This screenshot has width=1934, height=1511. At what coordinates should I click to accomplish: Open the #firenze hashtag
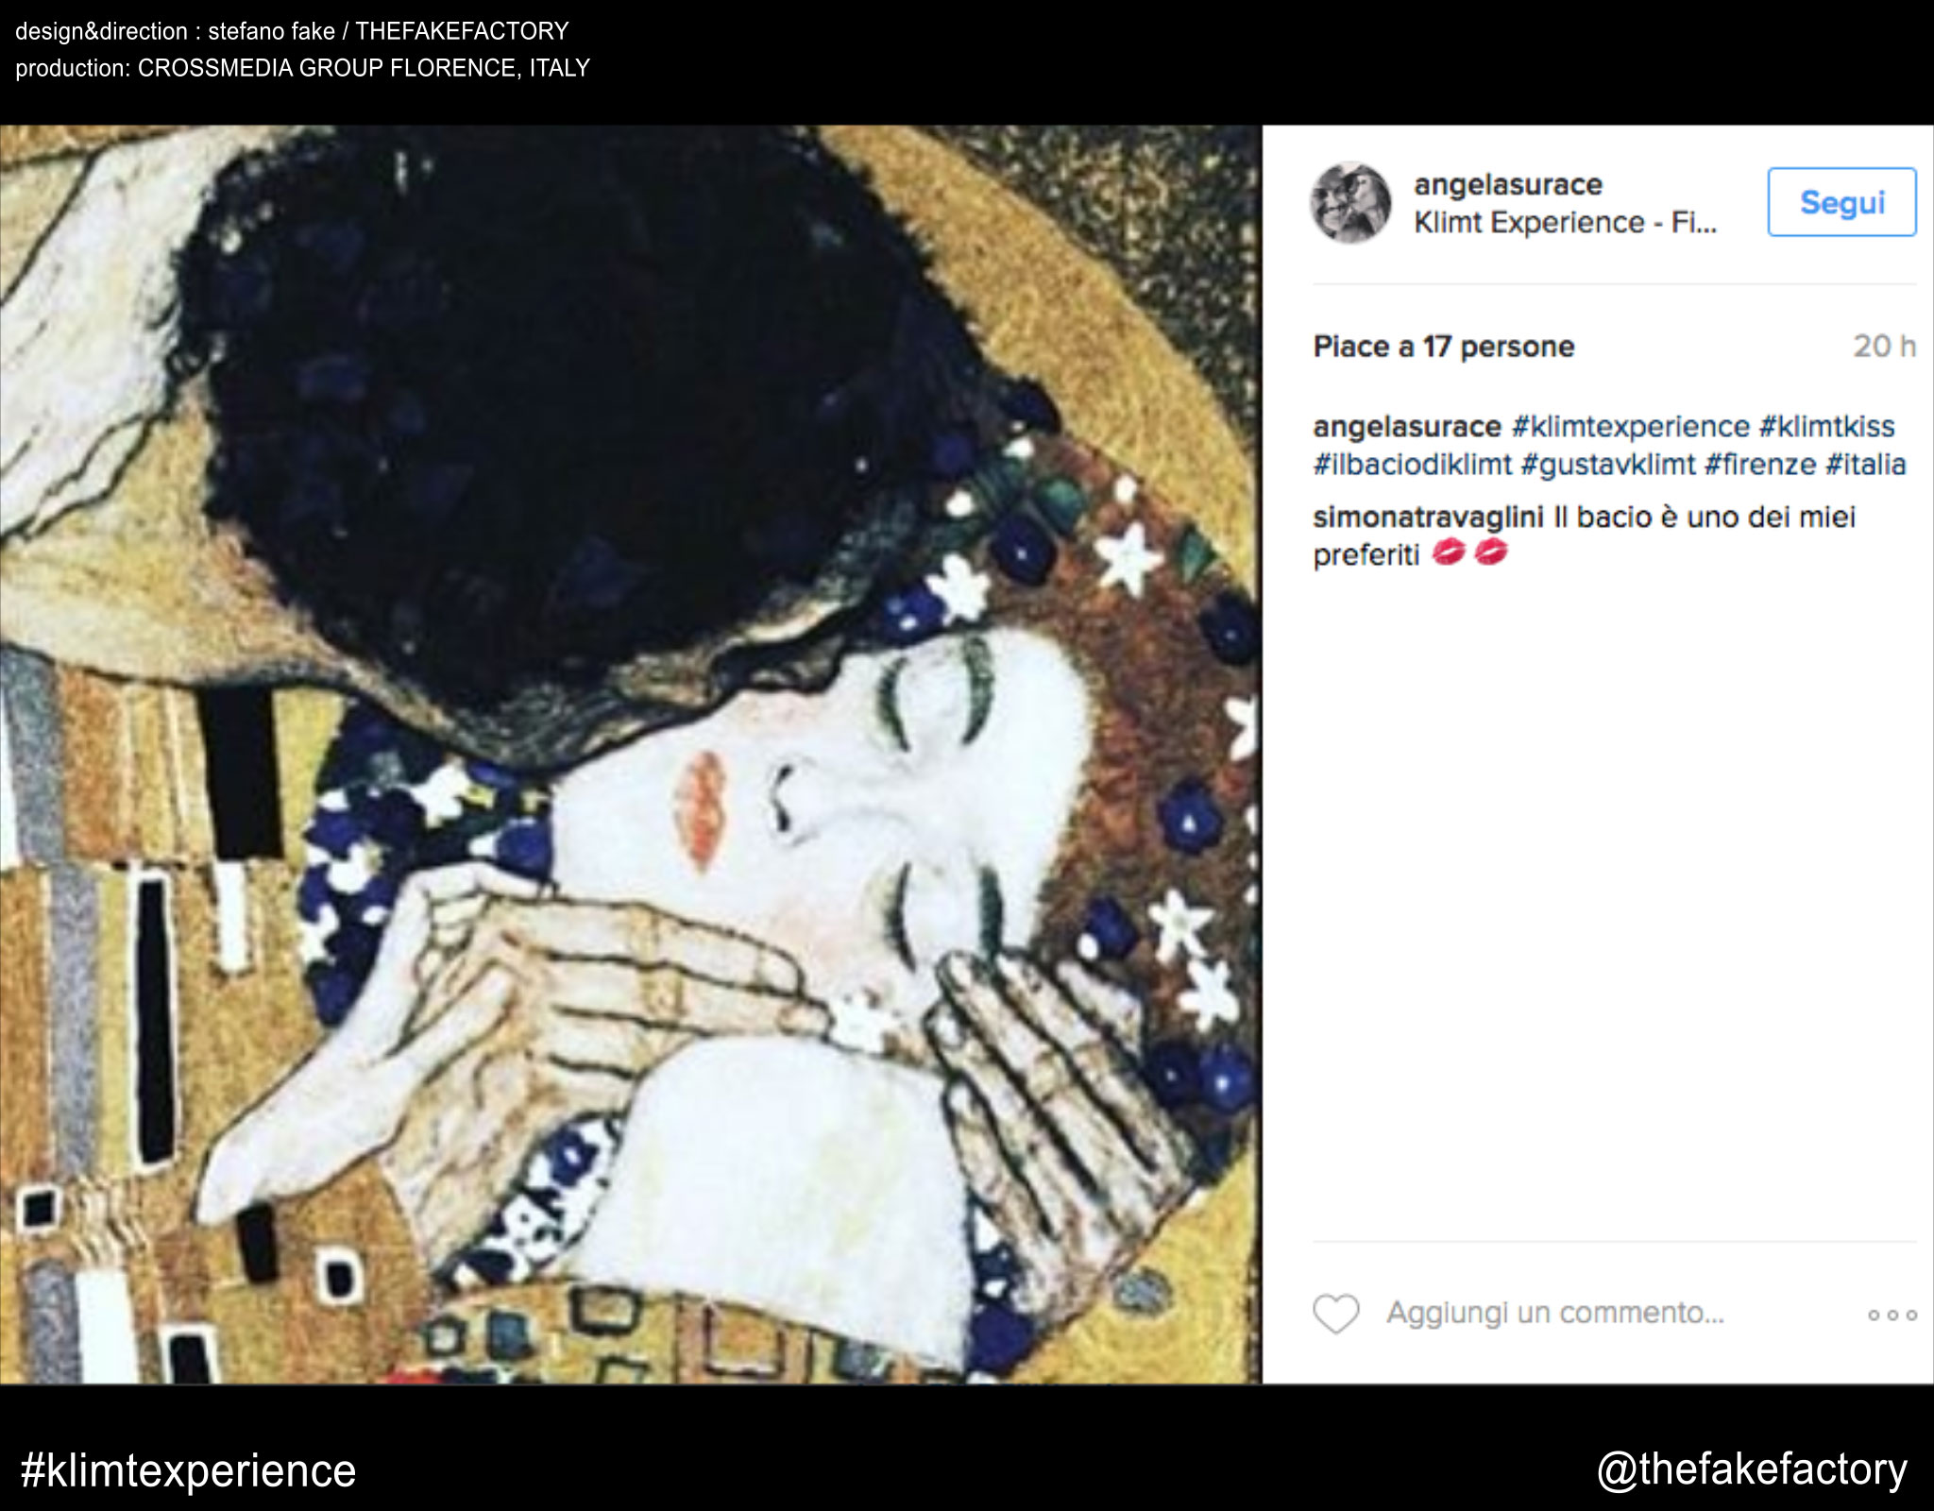tap(1760, 465)
